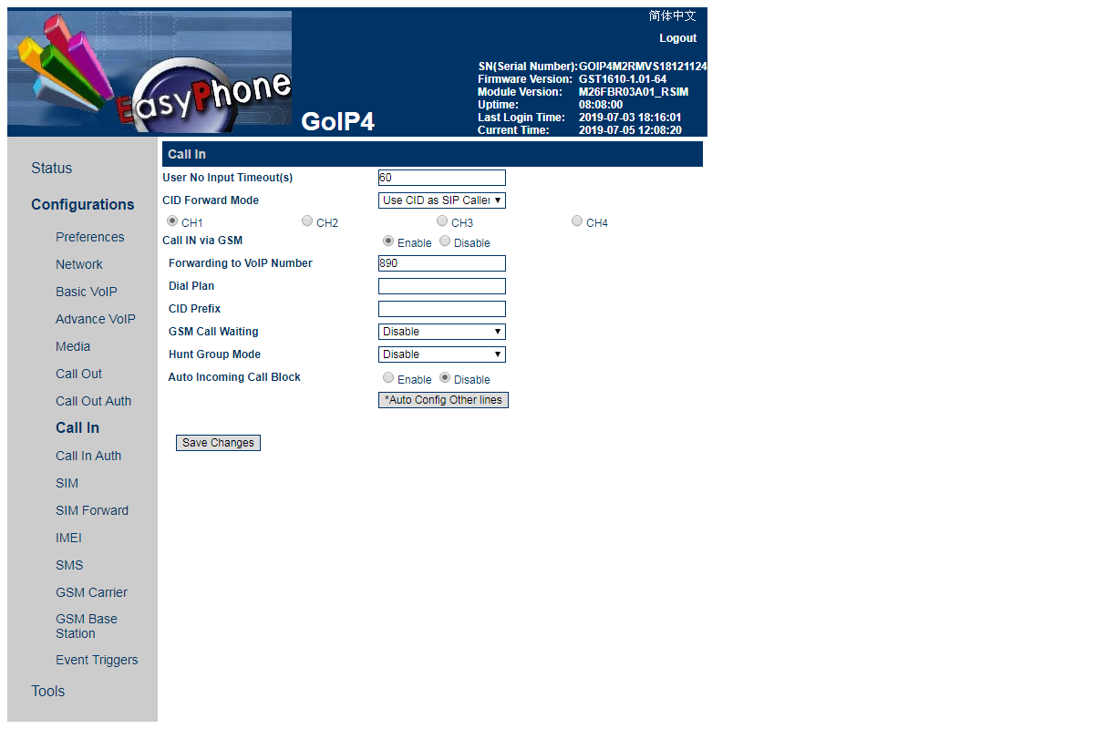Expand the GSM Call Waiting dropdown
Screen dimensions: 1094x729
[441, 332]
